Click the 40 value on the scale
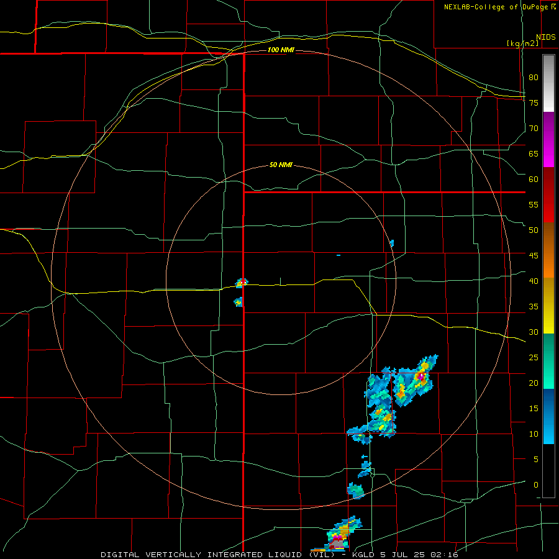 click(x=534, y=281)
